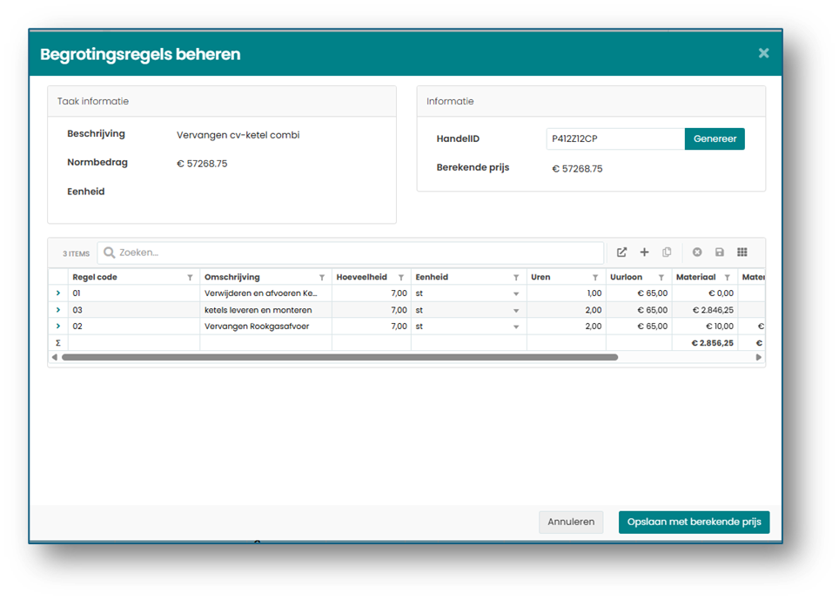
Task: Click the Annuleren button
Action: click(x=571, y=522)
